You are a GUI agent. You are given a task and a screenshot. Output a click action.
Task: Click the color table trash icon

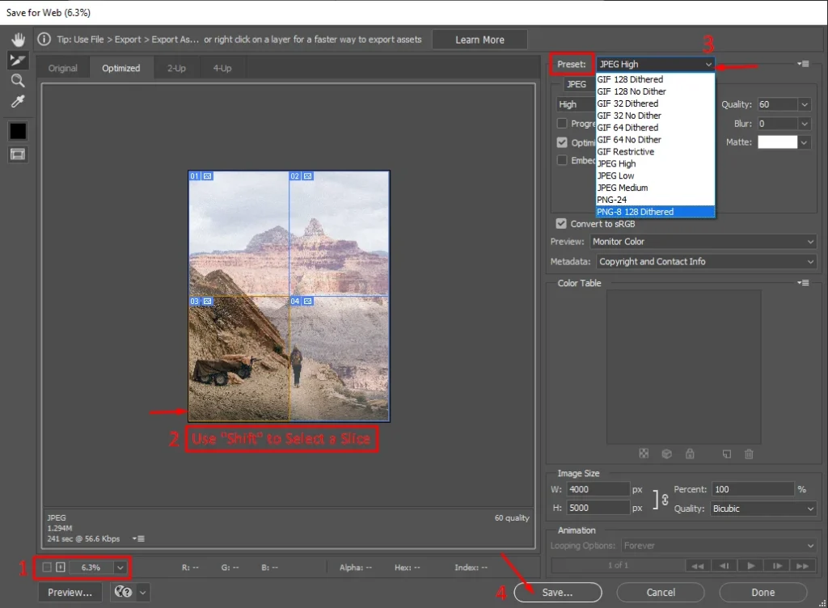pyautogui.click(x=749, y=454)
